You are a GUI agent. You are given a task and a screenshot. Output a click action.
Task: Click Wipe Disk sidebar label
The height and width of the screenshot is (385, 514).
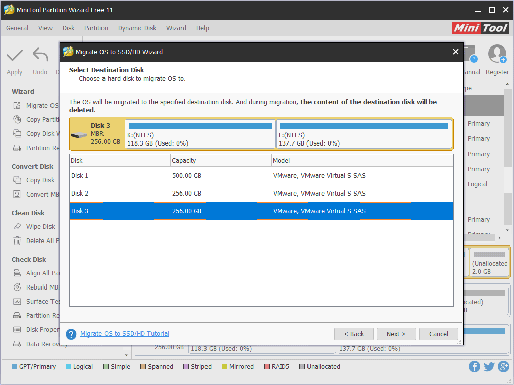(x=41, y=227)
